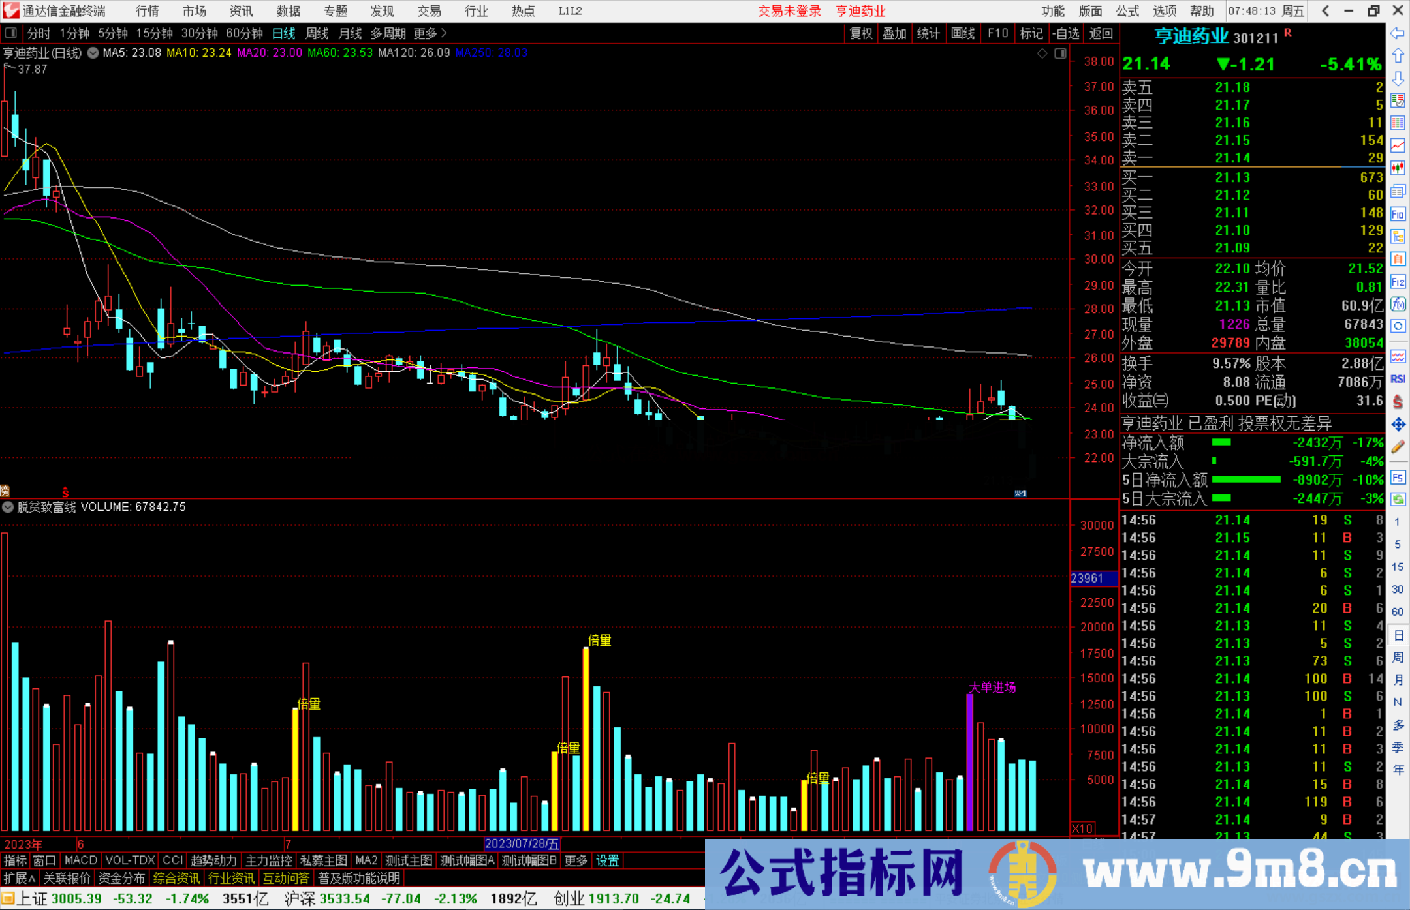The height and width of the screenshot is (910, 1410).
Task: Click the candlestick chart sidebar icon
Action: click(x=1398, y=168)
